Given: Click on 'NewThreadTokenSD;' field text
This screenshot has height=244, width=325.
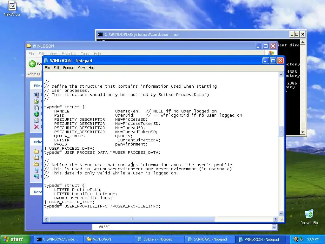Looking at the screenshot, I should (x=136, y=132).
